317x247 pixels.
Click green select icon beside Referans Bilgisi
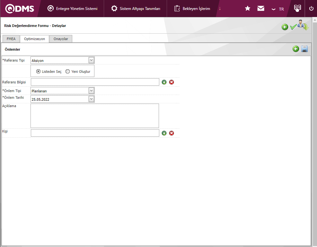164,82
